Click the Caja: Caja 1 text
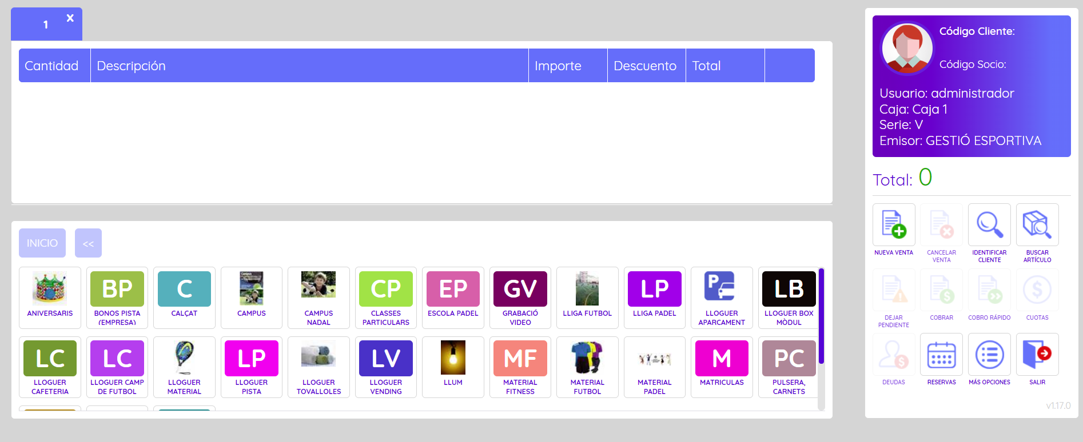 click(914, 109)
